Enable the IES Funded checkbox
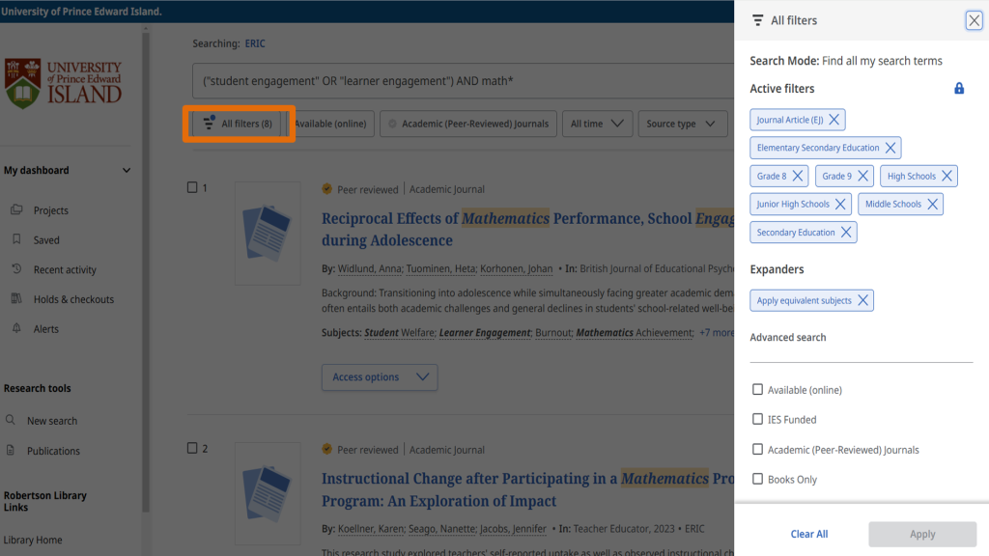The height and width of the screenshot is (556, 989). pos(758,420)
